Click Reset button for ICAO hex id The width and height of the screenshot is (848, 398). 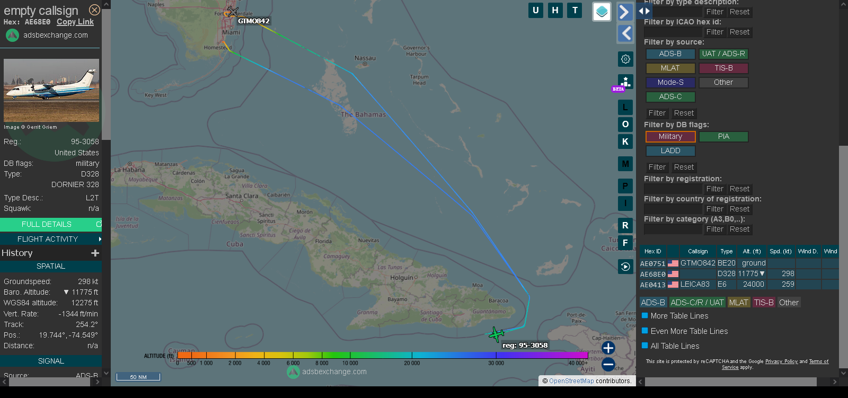point(739,32)
